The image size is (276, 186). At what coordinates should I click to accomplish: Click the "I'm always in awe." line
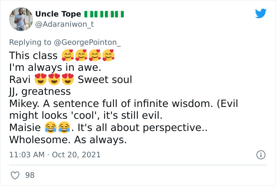point(55,67)
